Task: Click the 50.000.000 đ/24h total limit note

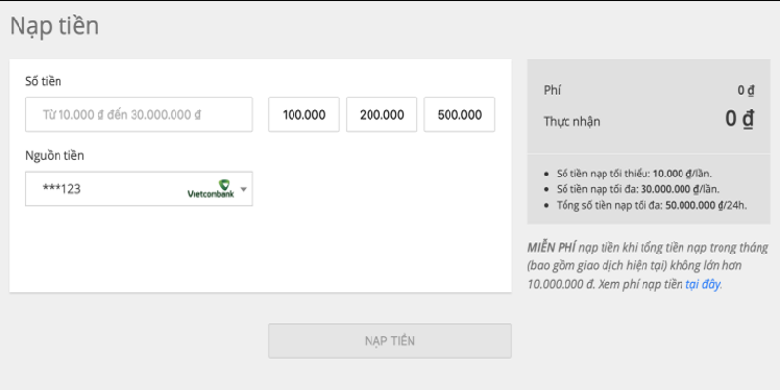Action: coord(645,206)
